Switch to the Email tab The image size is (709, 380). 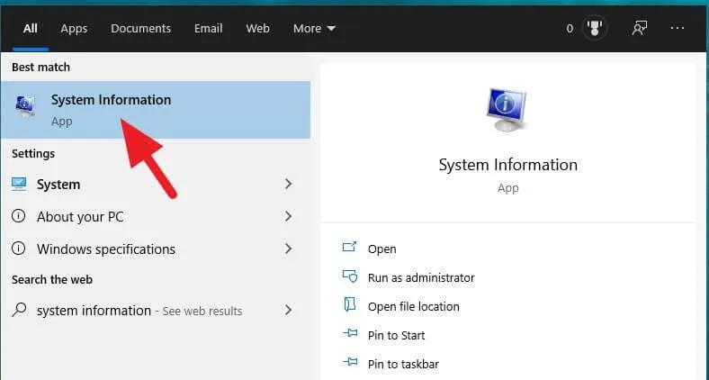208,29
